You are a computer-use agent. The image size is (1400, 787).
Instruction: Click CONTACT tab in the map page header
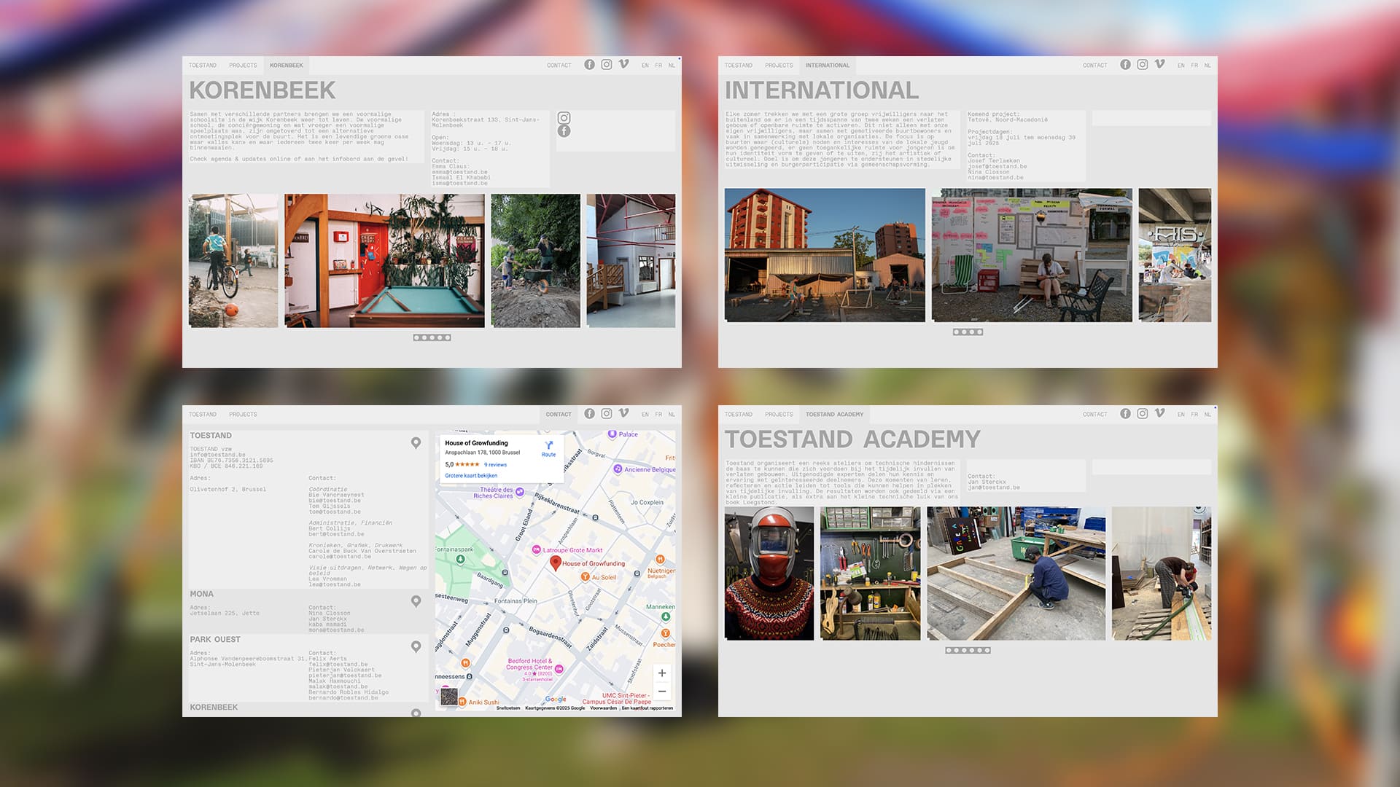[x=559, y=415]
